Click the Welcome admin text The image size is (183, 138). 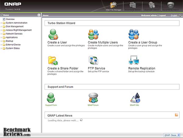point(149,15)
